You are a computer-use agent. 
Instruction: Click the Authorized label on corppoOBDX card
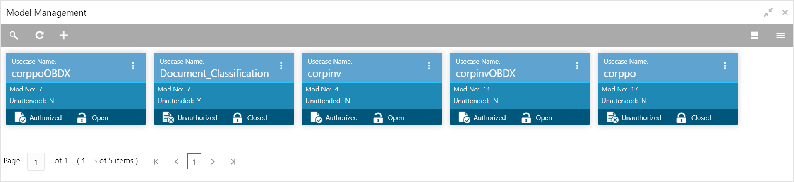coord(46,118)
